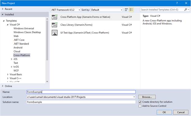Select the .NET Standard category

click(21, 44)
